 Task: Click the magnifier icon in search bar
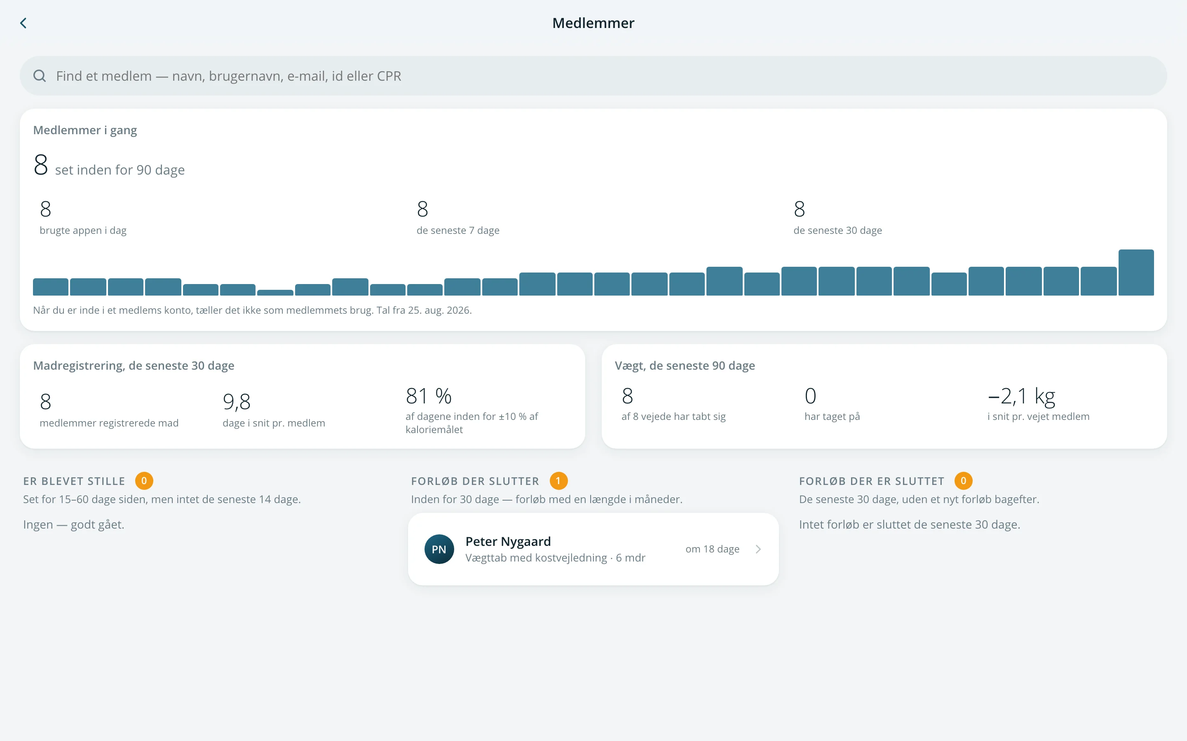pos(40,76)
